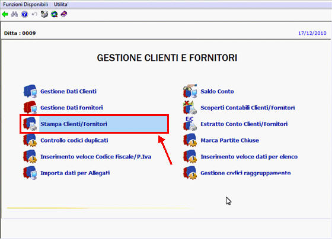Open Importa dati per Allegati
332x239 pixels.
point(75,173)
